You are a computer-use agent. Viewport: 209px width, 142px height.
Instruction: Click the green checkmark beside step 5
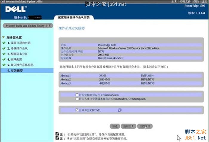4,65
